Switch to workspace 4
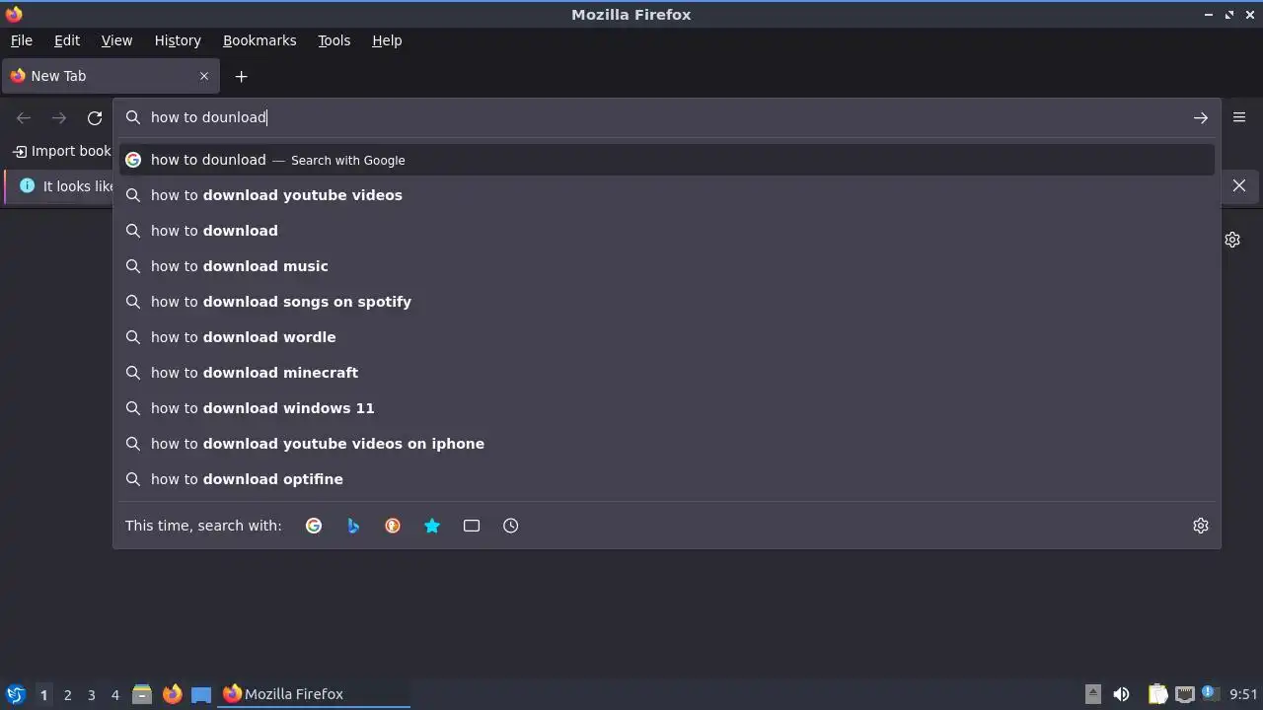1263x710 pixels. coord(114,695)
